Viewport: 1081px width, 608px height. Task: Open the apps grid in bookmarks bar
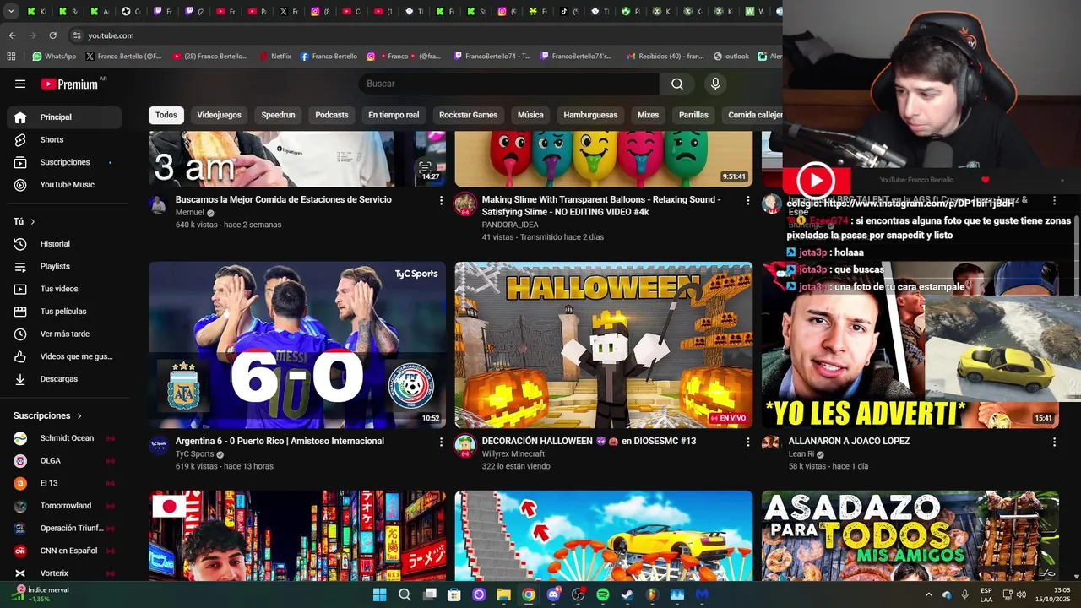coord(11,57)
